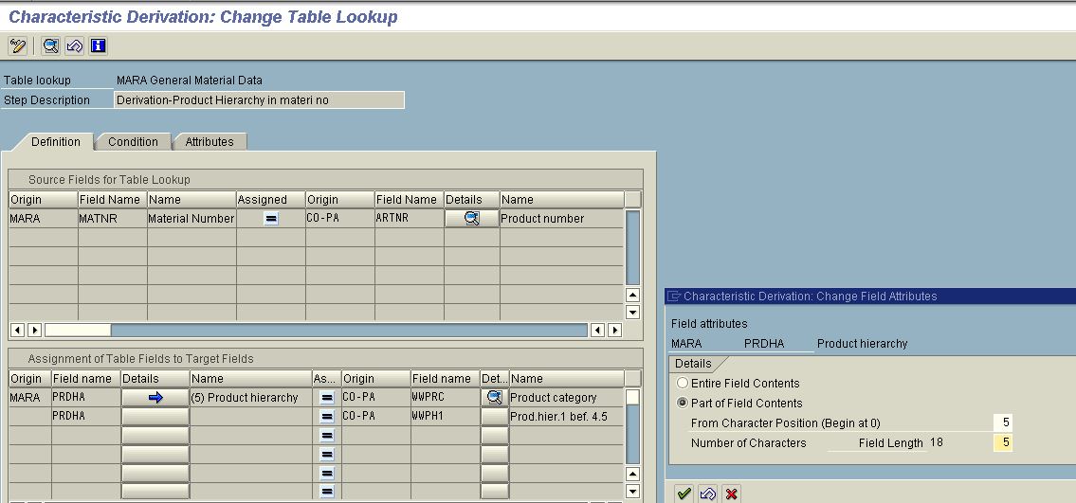Click the magnifier details toolbar icon
Screen dimensions: 1076x503
point(50,45)
